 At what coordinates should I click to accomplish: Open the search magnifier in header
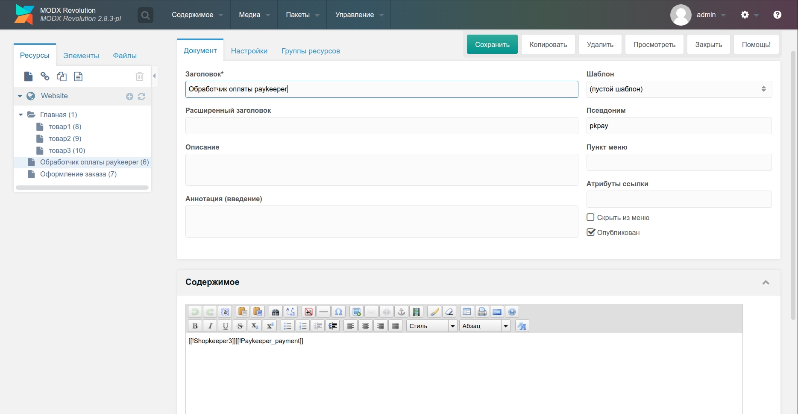pos(145,15)
